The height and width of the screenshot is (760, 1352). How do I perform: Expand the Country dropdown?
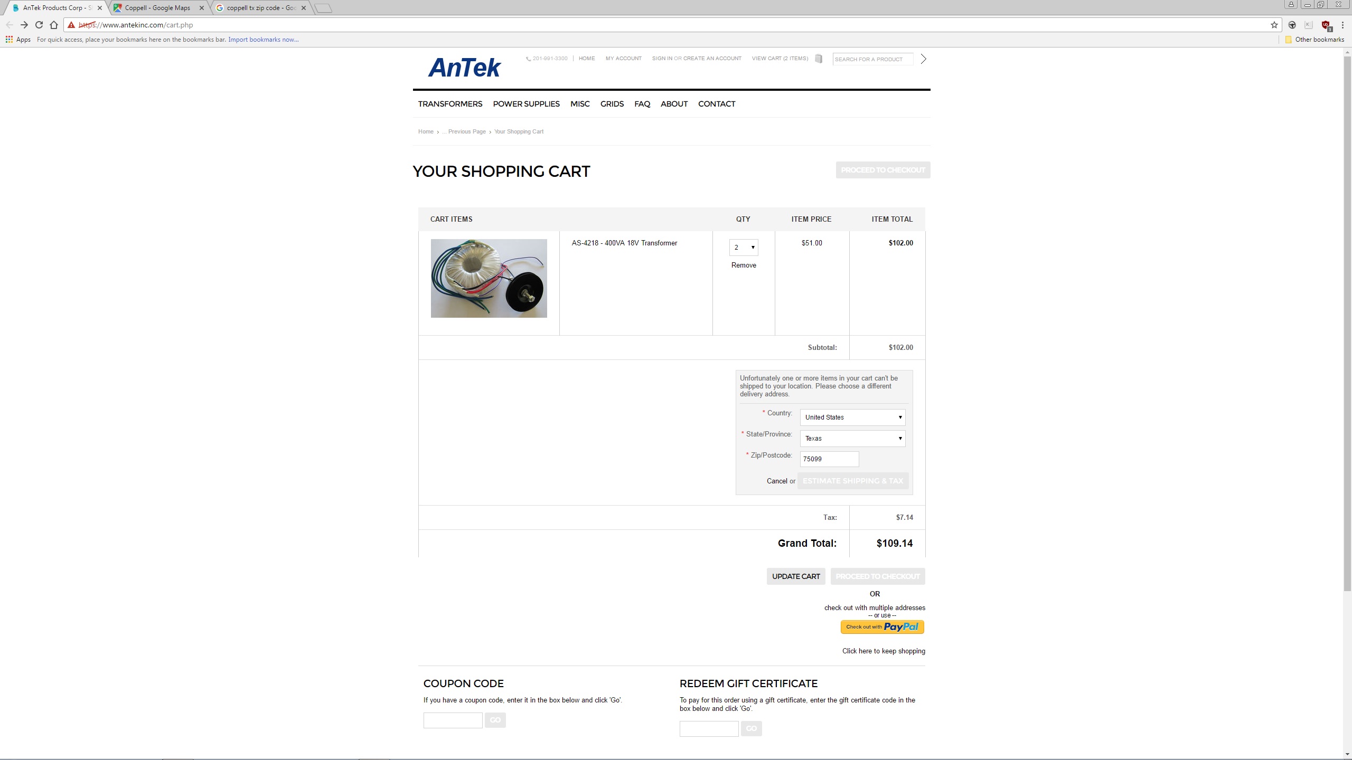point(852,417)
